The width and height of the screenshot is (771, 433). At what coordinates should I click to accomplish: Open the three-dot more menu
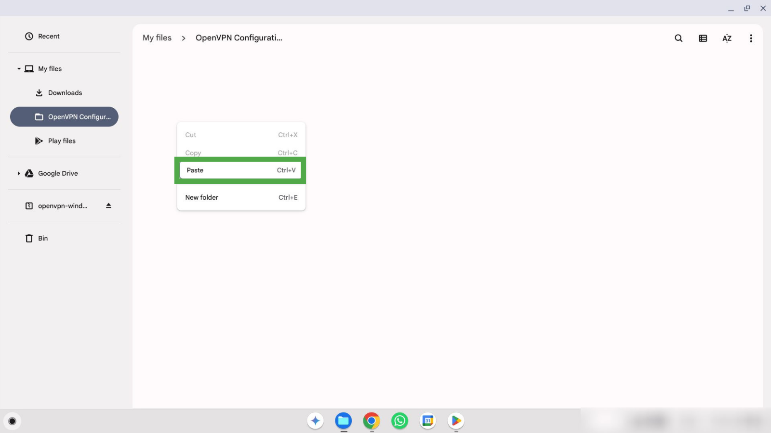pyautogui.click(x=751, y=38)
